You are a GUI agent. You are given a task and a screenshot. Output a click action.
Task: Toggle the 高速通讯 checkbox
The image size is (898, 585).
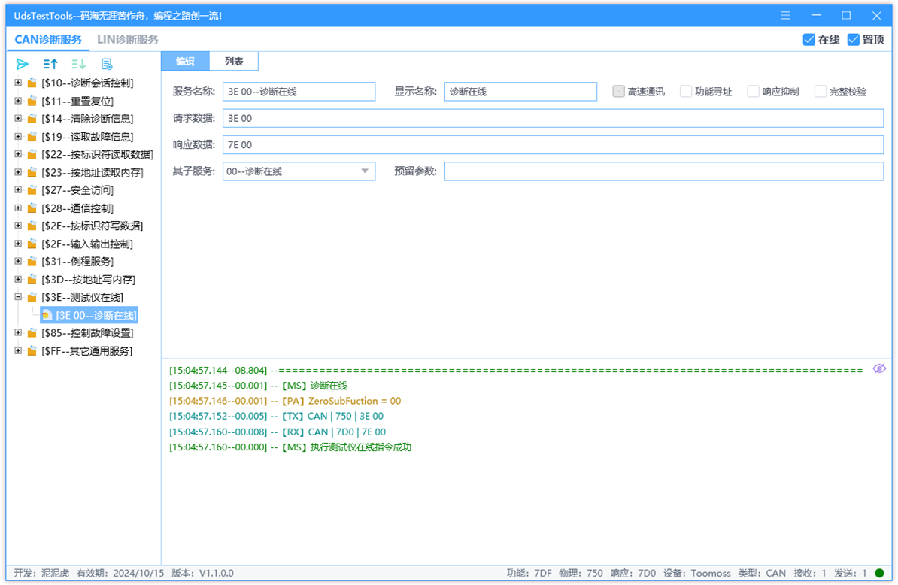(x=618, y=92)
